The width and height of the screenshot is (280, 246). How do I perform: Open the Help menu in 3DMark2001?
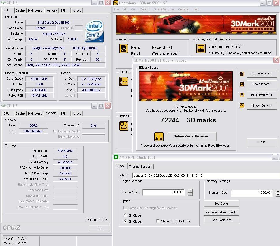[196, 9]
